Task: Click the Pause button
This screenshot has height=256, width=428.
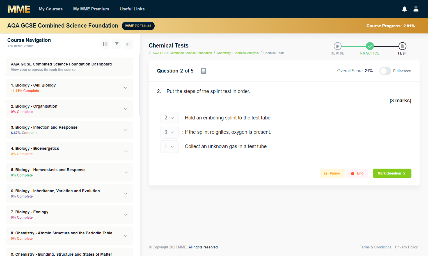Action: coord(332,173)
